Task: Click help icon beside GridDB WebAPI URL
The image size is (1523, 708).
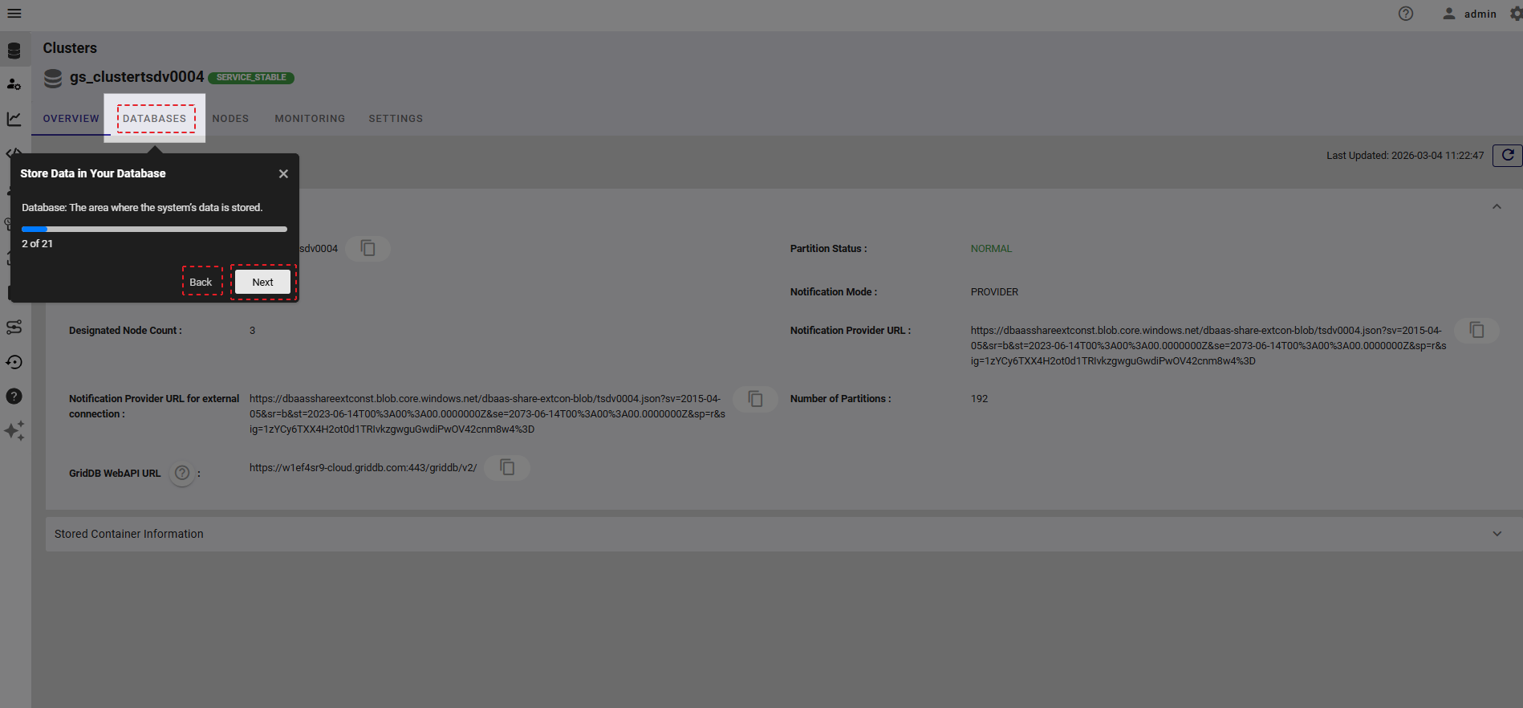Action: pyautogui.click(x=182, y=473)
